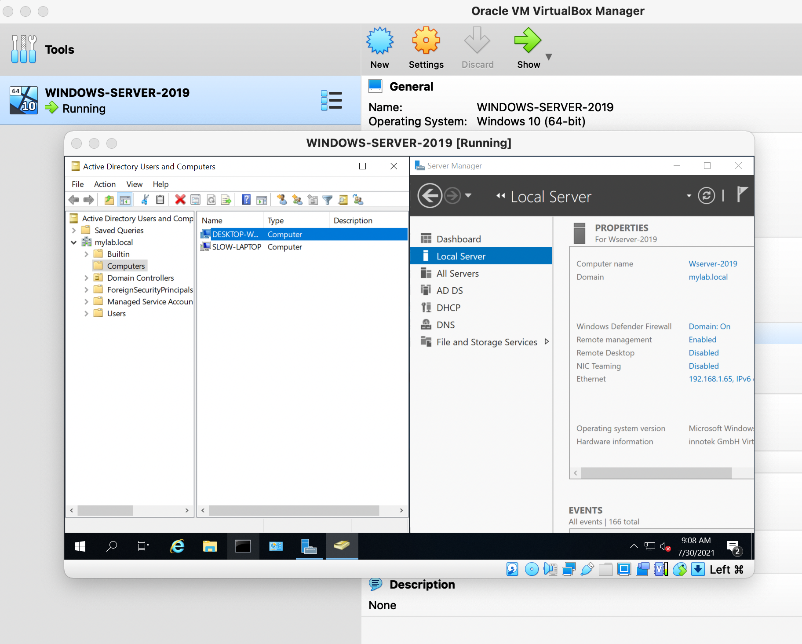Click Create new group icon
The image size is (802, 644).
pyautogui.click(x=297, y=200)
